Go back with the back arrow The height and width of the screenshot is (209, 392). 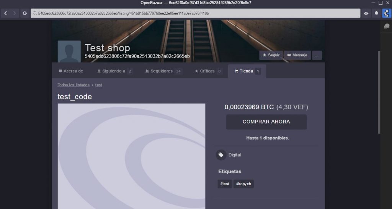[x=5, y=13]
